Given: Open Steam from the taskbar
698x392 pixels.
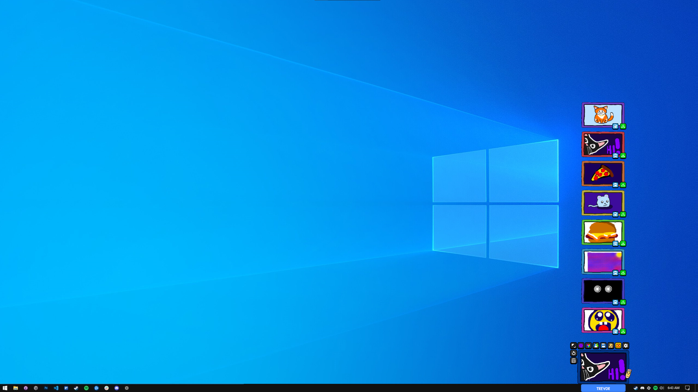Looking at the screenshot, I should [76, 388].
